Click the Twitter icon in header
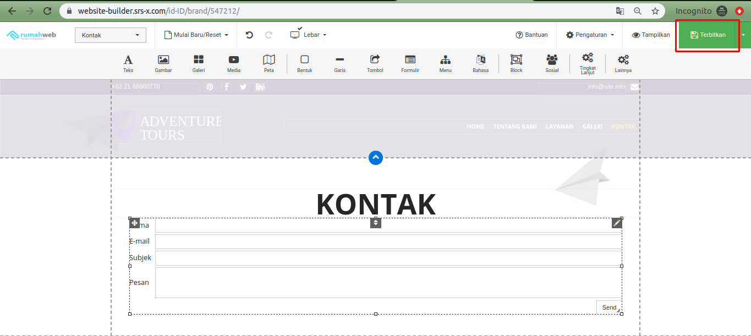This screenshot has width=751, height=336. pyautogui.click(x=243, y=87)
